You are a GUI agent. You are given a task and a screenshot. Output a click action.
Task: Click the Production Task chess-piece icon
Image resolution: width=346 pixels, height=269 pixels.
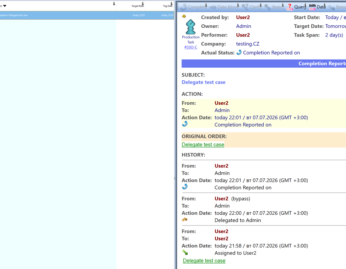[190, 27]
